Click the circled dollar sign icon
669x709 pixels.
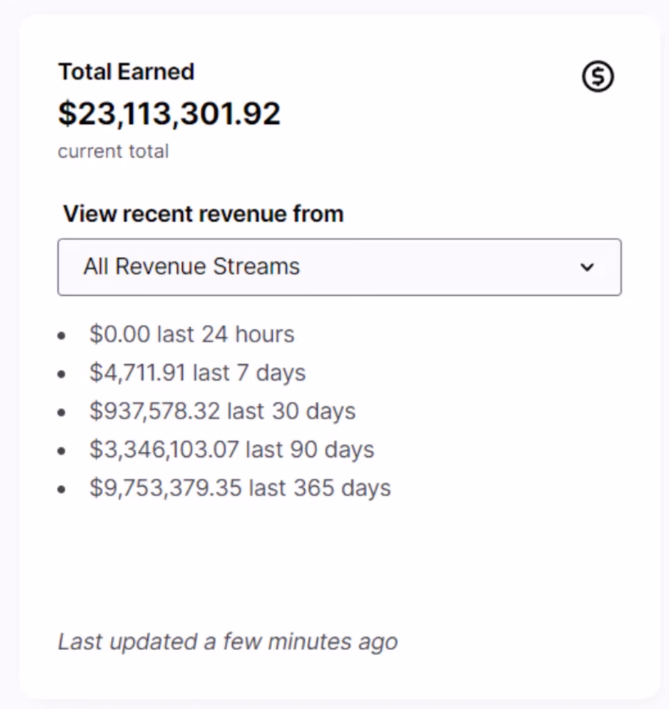[x=597, y=76]
